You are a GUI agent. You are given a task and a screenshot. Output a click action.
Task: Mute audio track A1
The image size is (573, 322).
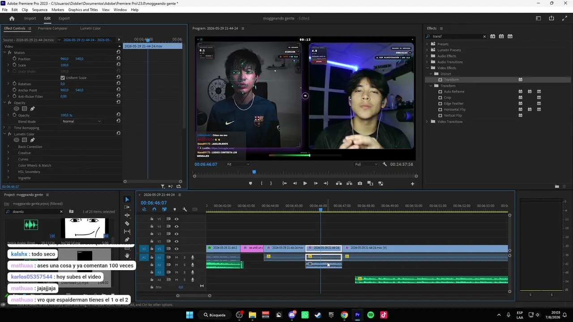[x=176, y=257]
